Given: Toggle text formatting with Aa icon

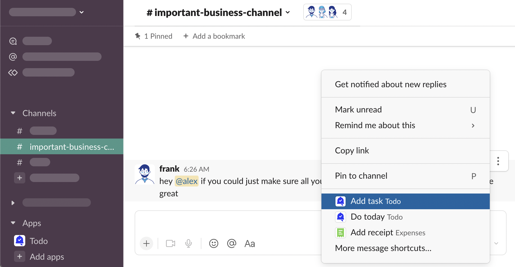Looking at the screenshot, I should pos(250,243).
